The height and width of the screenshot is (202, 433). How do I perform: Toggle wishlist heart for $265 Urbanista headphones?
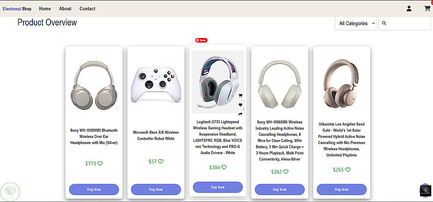[348, 170]
